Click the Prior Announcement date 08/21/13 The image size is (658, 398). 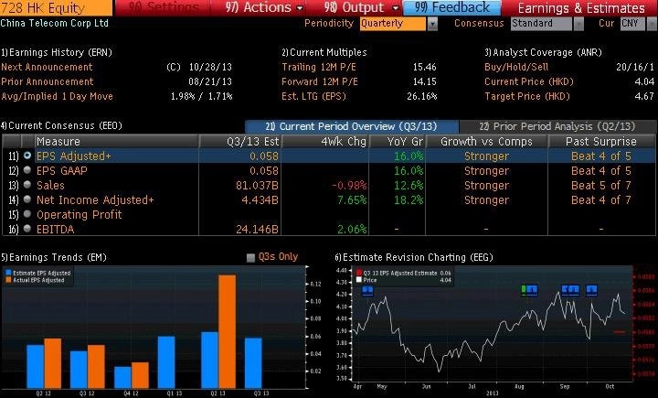[210, 82]
